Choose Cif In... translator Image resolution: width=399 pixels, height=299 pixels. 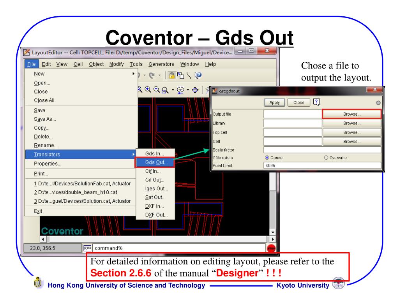tap(155, 171)
